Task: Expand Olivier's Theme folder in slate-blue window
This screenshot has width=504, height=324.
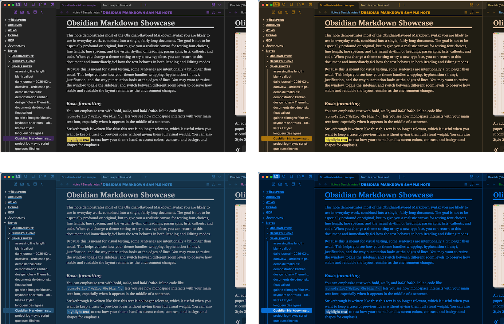Action: pyautogui.click(x=9, y=233)
